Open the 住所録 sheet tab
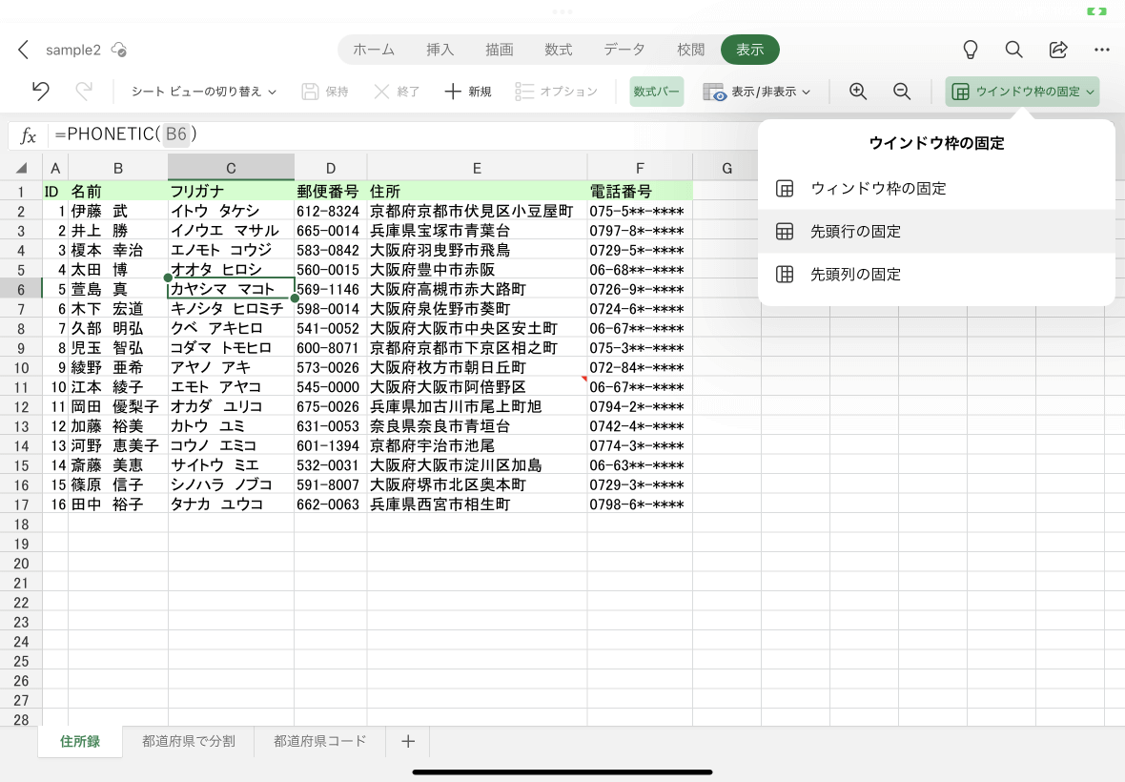Screen dimensions: 1125x782 [80, 741]
